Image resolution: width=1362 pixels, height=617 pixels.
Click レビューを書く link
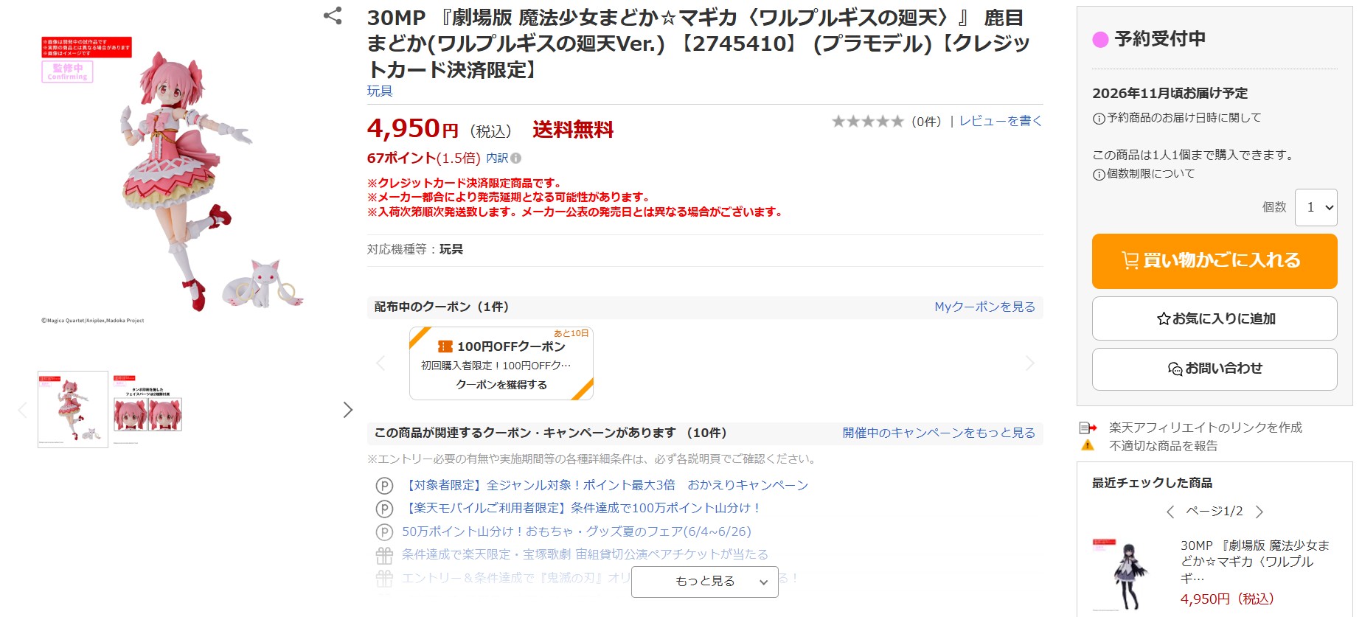coord(1001,121)
